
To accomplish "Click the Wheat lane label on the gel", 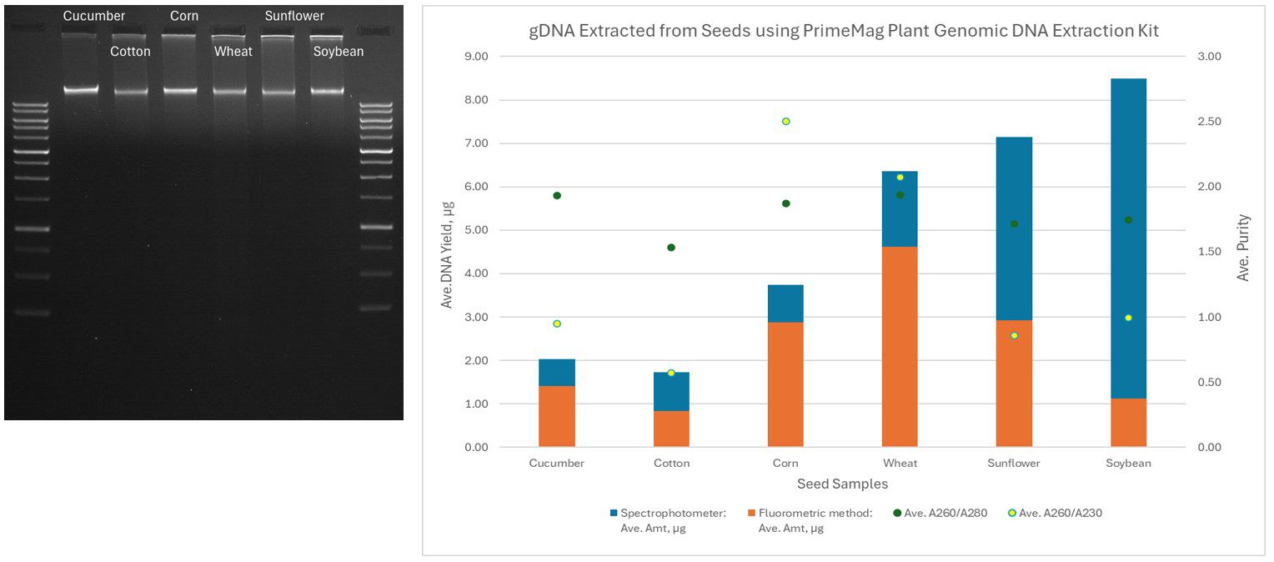I will [x=233, y=52].
